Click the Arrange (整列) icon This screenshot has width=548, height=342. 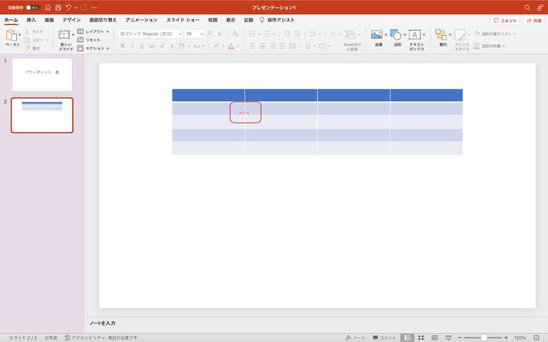pos(441,34)
